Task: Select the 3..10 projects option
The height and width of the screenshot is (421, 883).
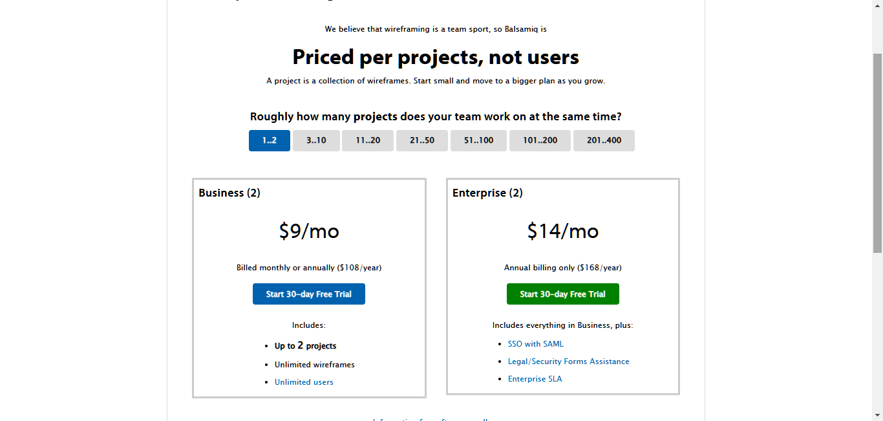Action: [316, 141]
